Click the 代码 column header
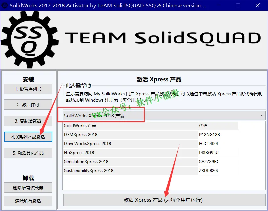268x211 pixels. [218, 126]
